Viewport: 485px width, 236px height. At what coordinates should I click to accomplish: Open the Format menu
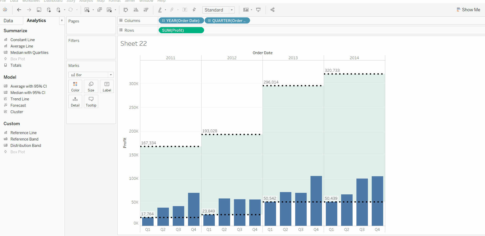point(115,1)
